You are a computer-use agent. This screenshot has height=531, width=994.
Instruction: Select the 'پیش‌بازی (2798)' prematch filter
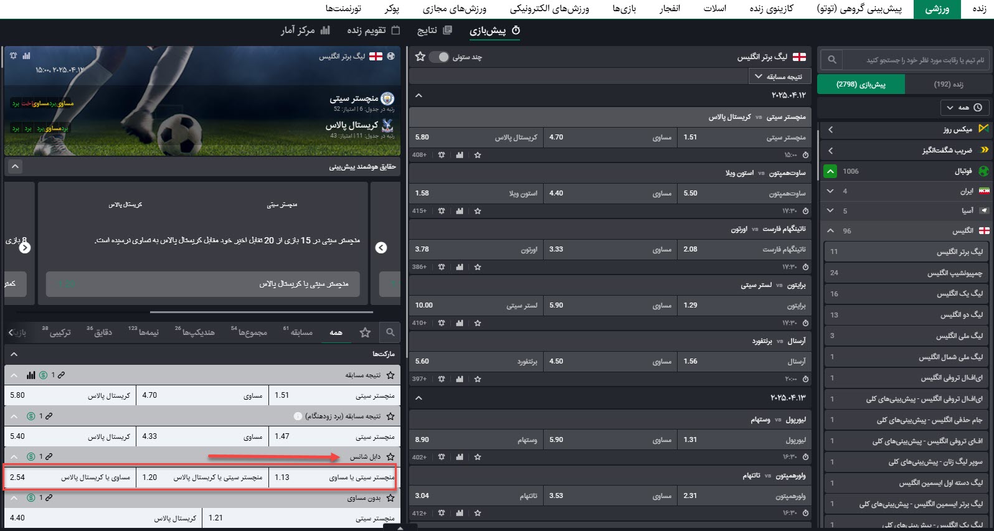coord(861,84)
